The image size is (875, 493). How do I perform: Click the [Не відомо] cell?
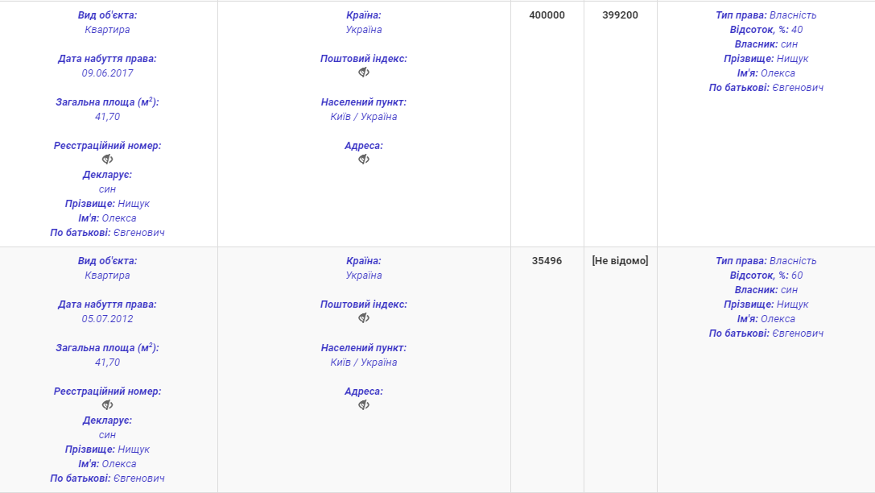(x=620, y=261)
